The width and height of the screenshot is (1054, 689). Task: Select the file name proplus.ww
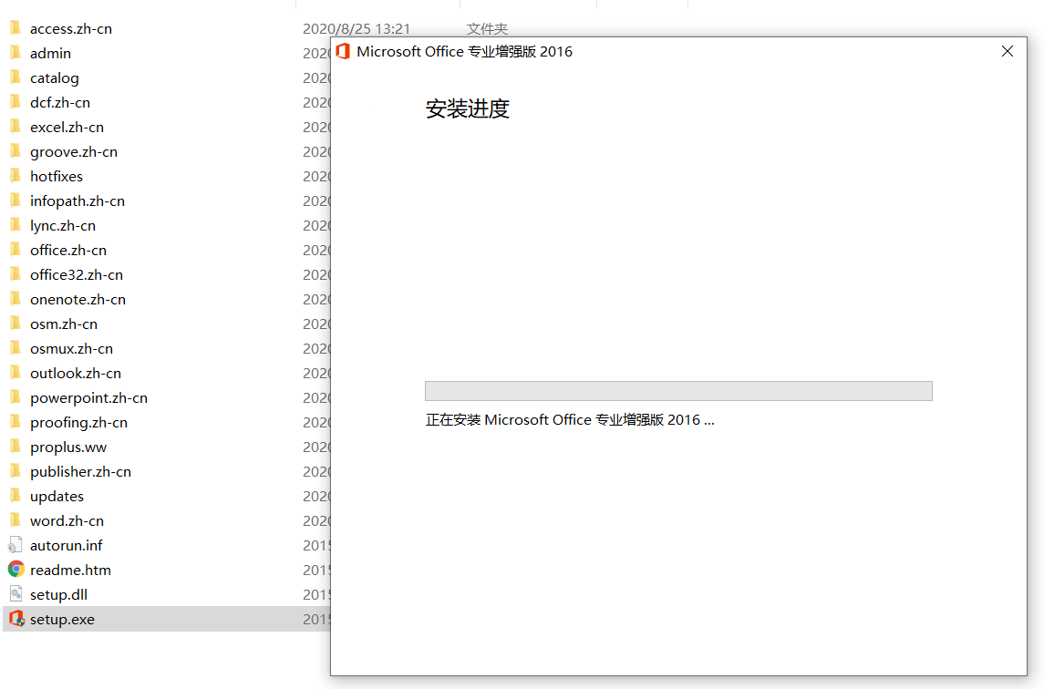pos(67,447)
